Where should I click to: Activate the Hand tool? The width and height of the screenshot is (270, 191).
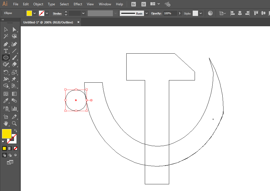point(6,123)
